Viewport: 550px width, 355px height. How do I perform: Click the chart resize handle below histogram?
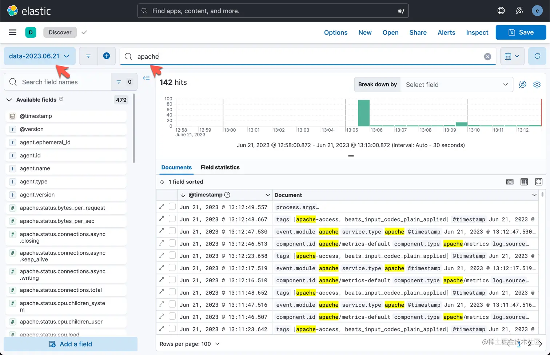click(351, 156)
